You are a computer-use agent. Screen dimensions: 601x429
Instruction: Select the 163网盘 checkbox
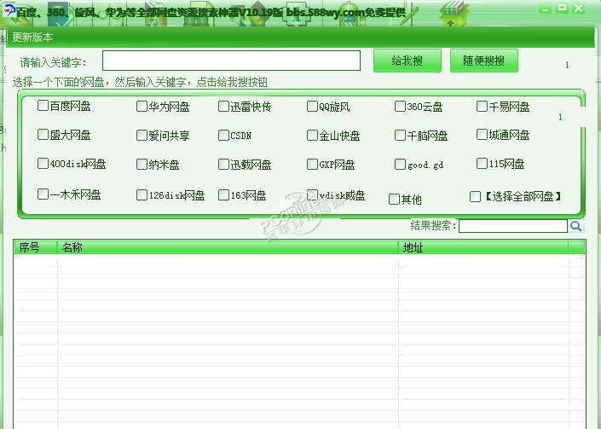tap(223, 194)
